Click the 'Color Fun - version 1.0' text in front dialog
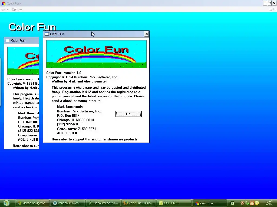The width and height of the screenshot is (277, 207). (64, 73)
